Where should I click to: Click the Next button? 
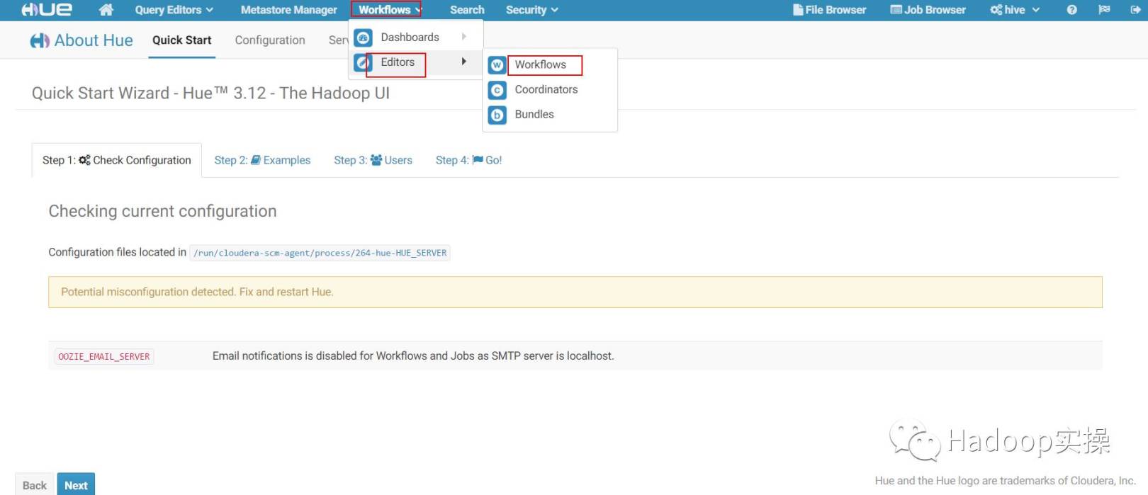pyautogui.click(x=76, y=484)
